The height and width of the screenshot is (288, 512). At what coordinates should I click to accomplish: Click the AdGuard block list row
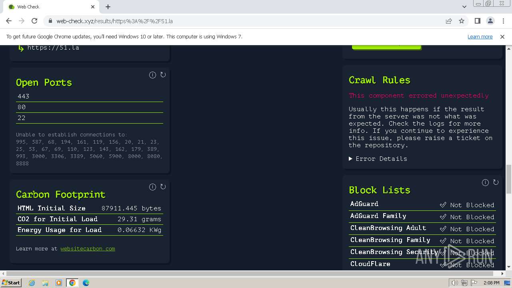click(422, 204)
